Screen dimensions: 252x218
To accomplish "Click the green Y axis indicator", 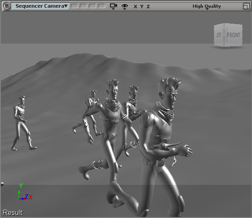I will tap(21, 186).
